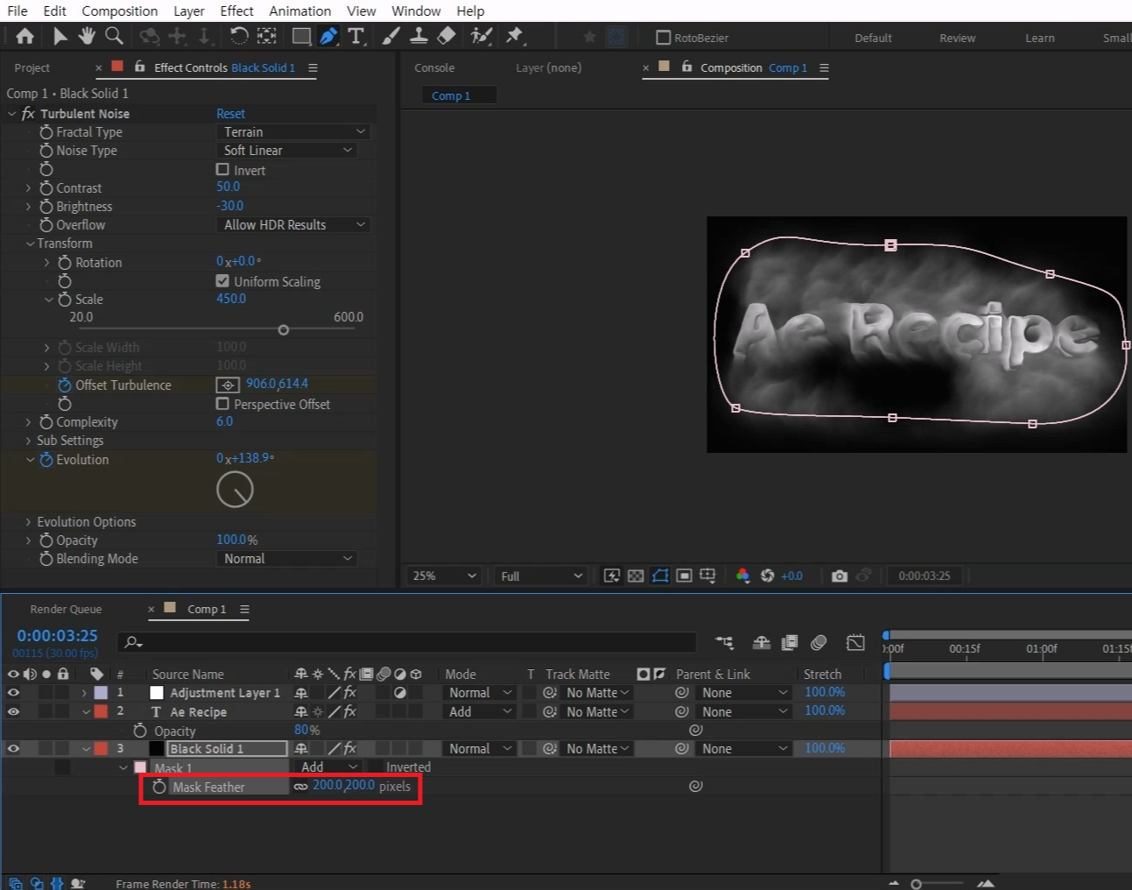Open the Composition menu
This screenshot has height=890, width=1132.
(120, 11)
